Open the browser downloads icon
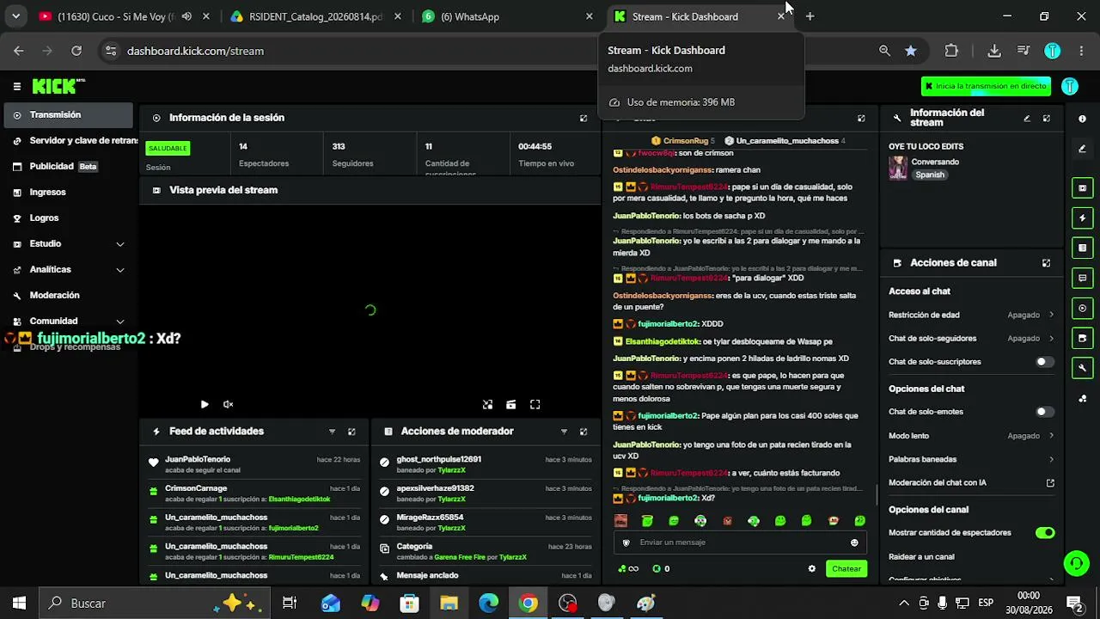 click(994, 51)
